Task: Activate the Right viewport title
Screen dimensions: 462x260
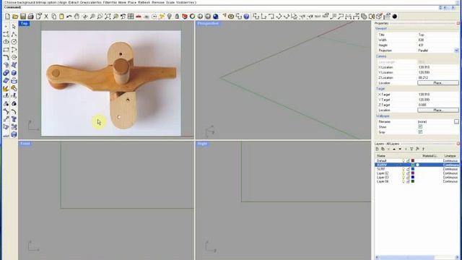Action: tap(202, 144)
